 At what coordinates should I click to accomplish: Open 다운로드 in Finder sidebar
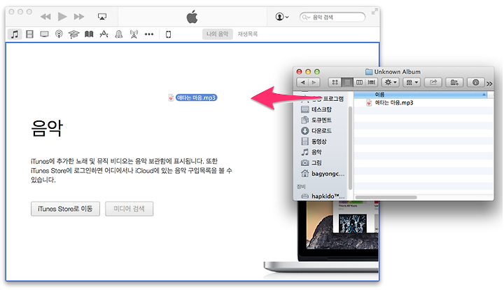tap(316, 130)
